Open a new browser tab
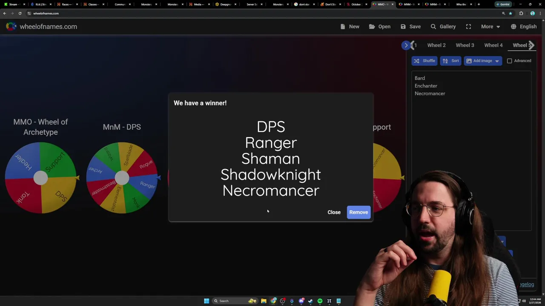Screen dimensions: 545x306 coord(479,4)
